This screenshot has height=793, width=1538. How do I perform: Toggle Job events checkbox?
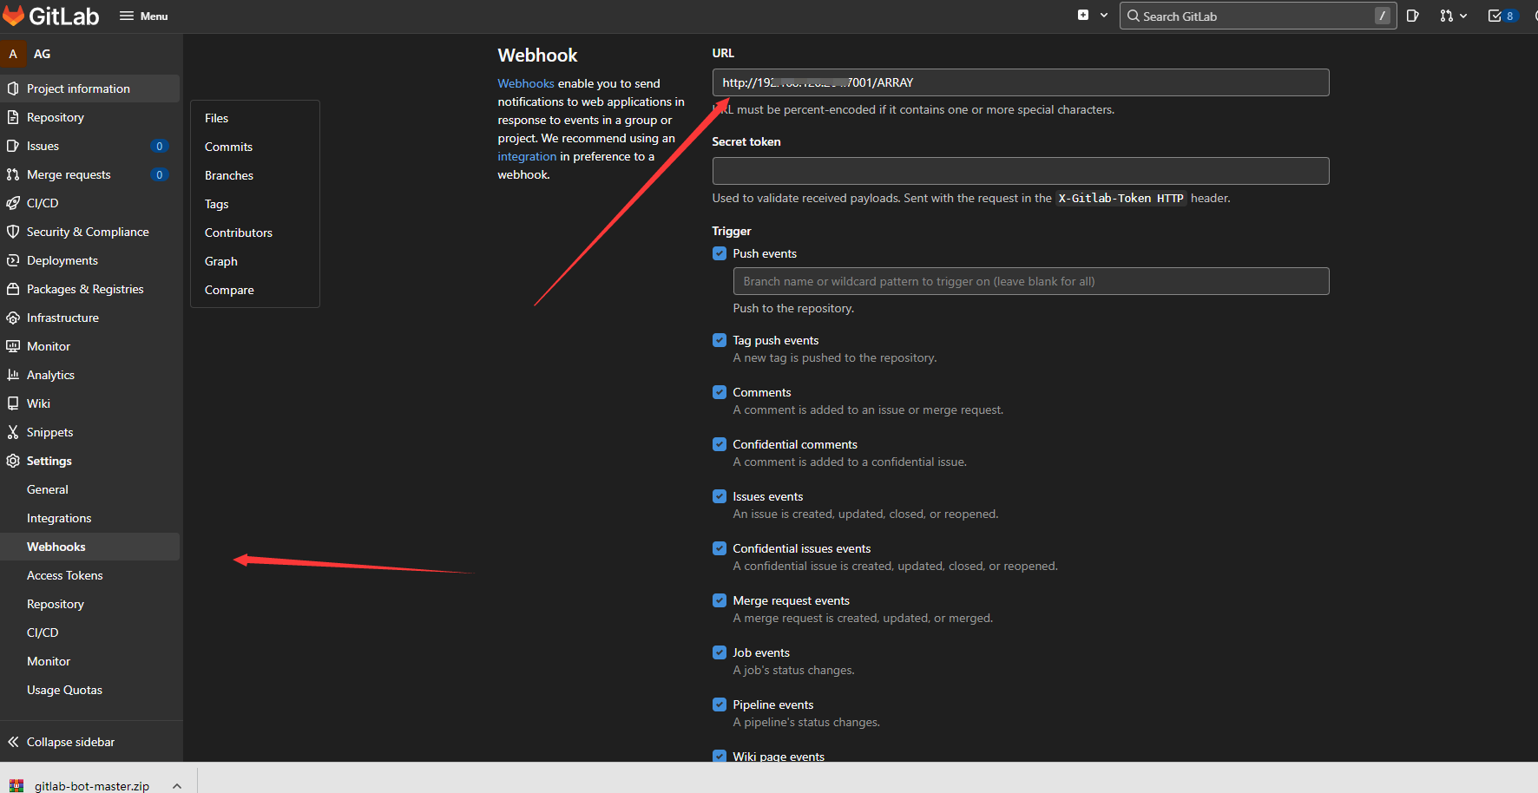point(720,652)
